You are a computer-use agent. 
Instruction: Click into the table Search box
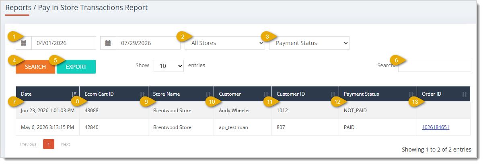coord(435,66)
